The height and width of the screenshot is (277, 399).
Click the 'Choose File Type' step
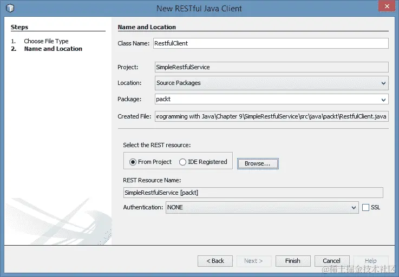[x=47, y=41]
